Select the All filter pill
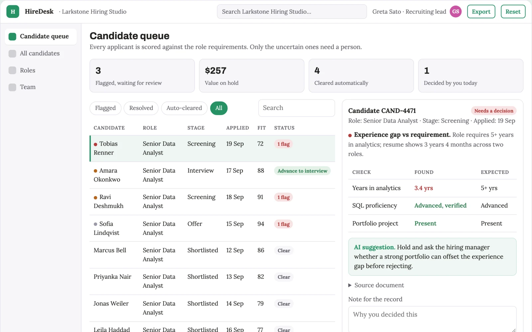 pyautogui.click(x=219, y=108)
